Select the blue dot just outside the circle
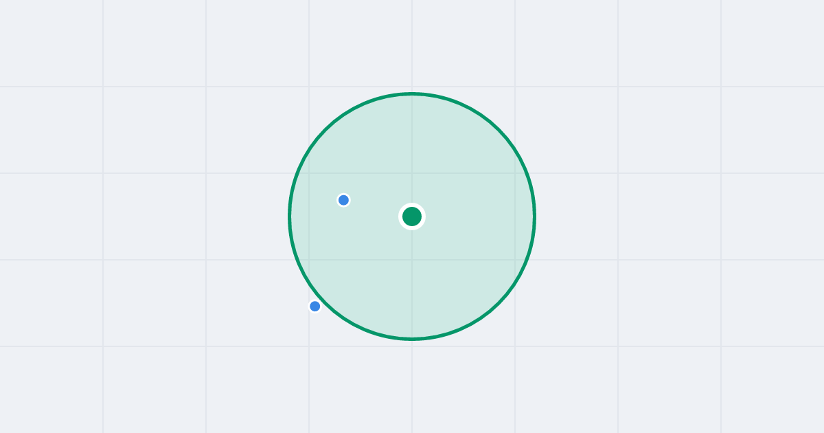The height and width of the screenshot is (433, 824). [315, 307]
